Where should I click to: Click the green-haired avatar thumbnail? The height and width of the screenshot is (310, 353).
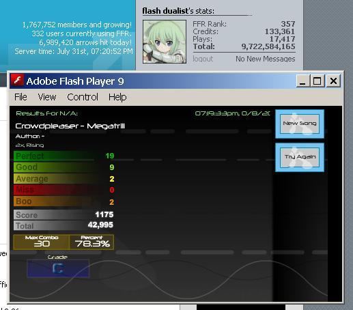tap(165, 42)
